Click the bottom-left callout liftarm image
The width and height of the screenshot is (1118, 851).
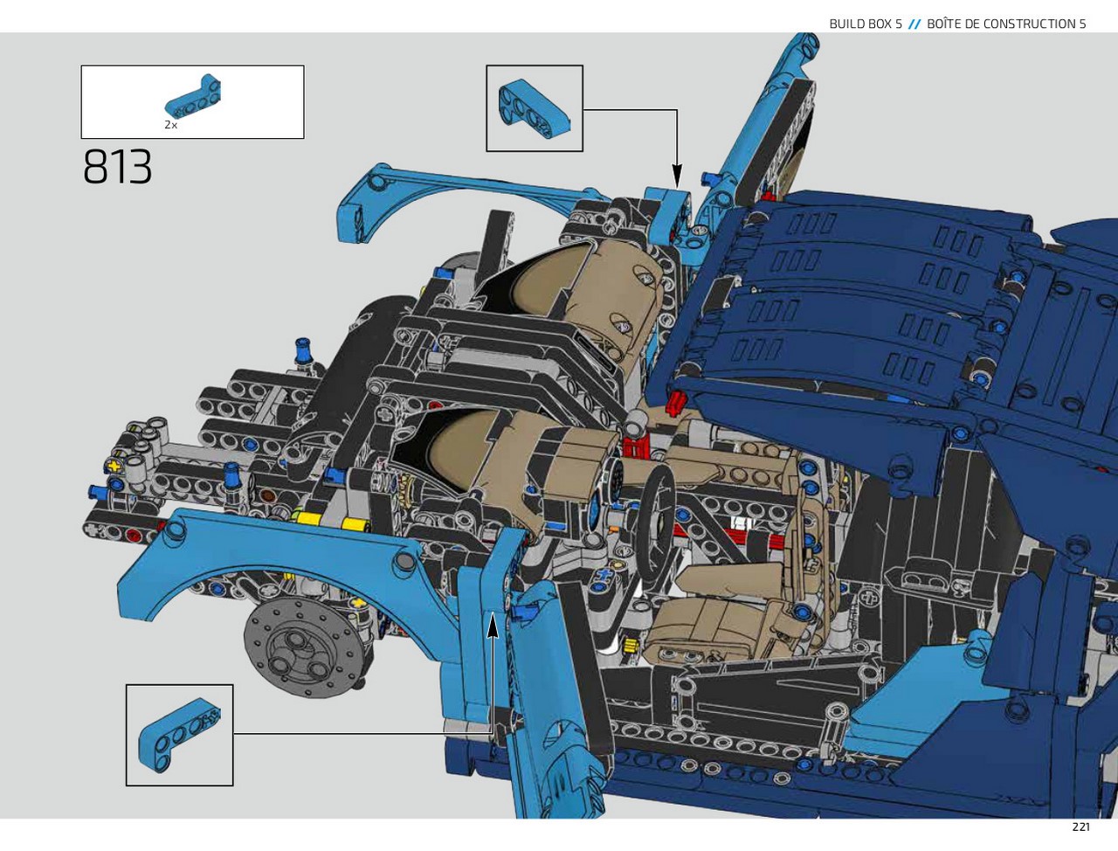179,735
